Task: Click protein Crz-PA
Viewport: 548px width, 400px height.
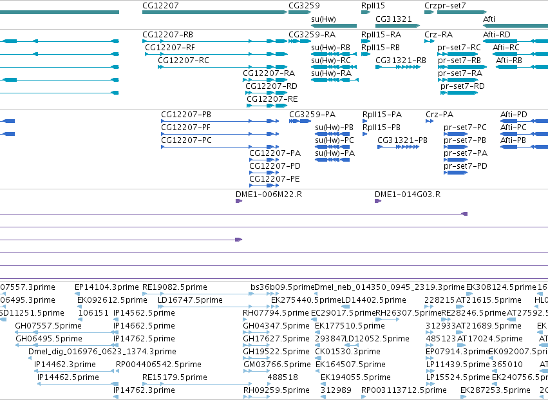Action: coord(430,121)
